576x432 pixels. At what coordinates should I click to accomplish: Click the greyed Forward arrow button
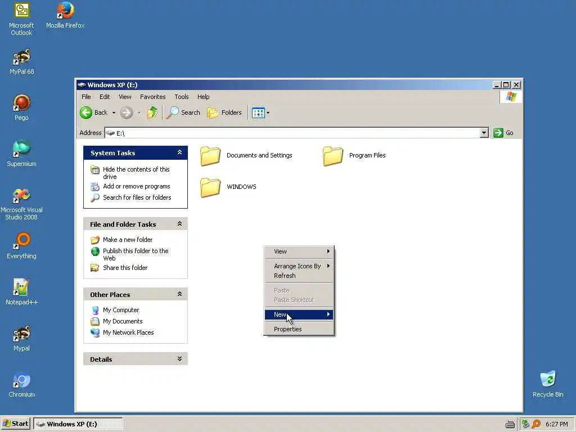127,112
